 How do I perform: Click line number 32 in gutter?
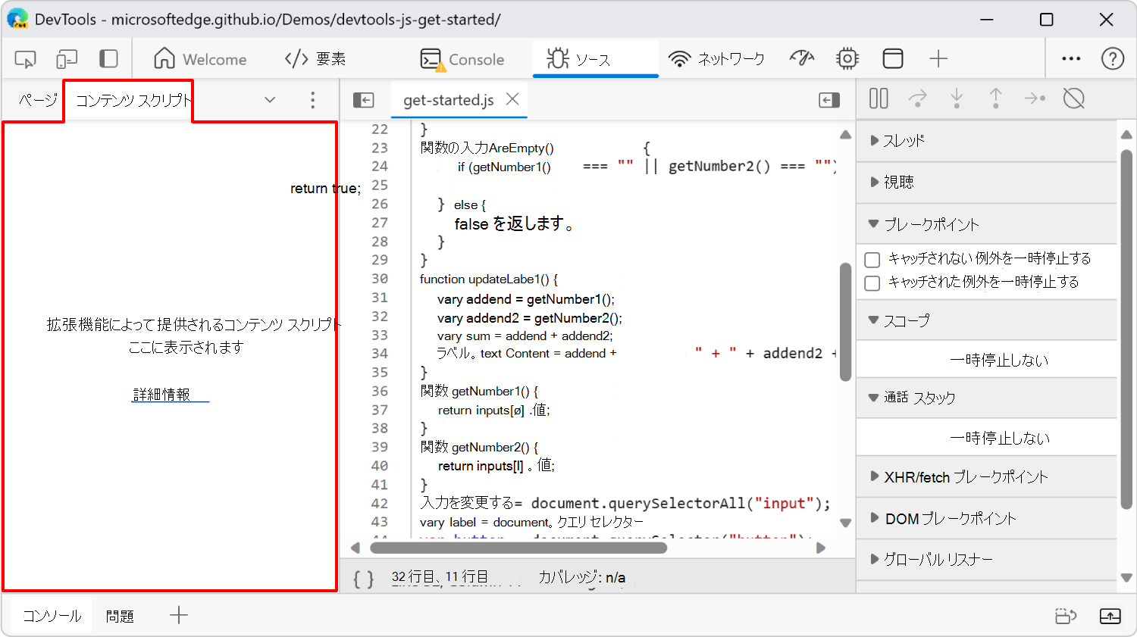380,316
